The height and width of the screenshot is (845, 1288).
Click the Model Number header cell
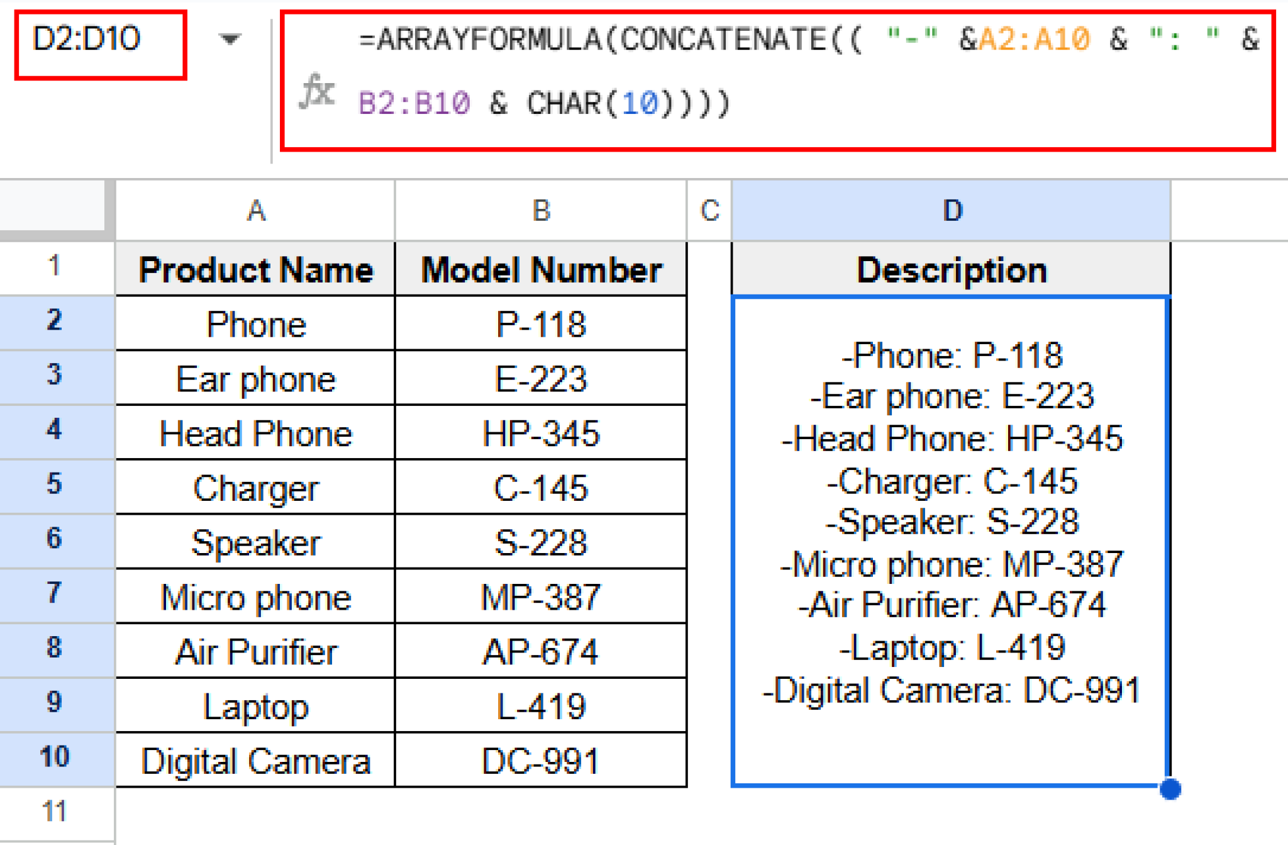(540, 269)
